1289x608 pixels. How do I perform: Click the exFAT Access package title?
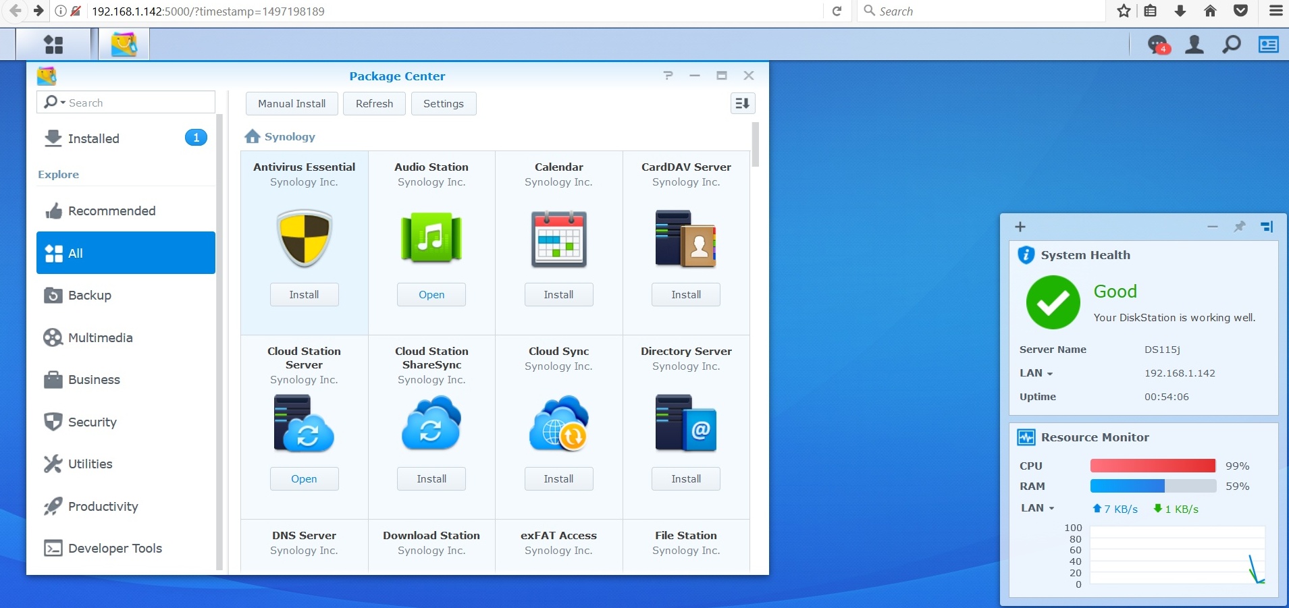point(559,536)
